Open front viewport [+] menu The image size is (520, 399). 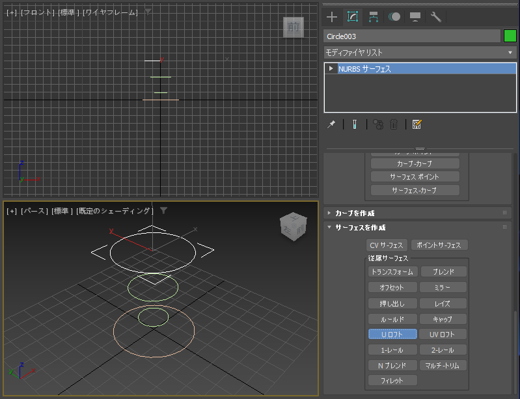[12, 12]
